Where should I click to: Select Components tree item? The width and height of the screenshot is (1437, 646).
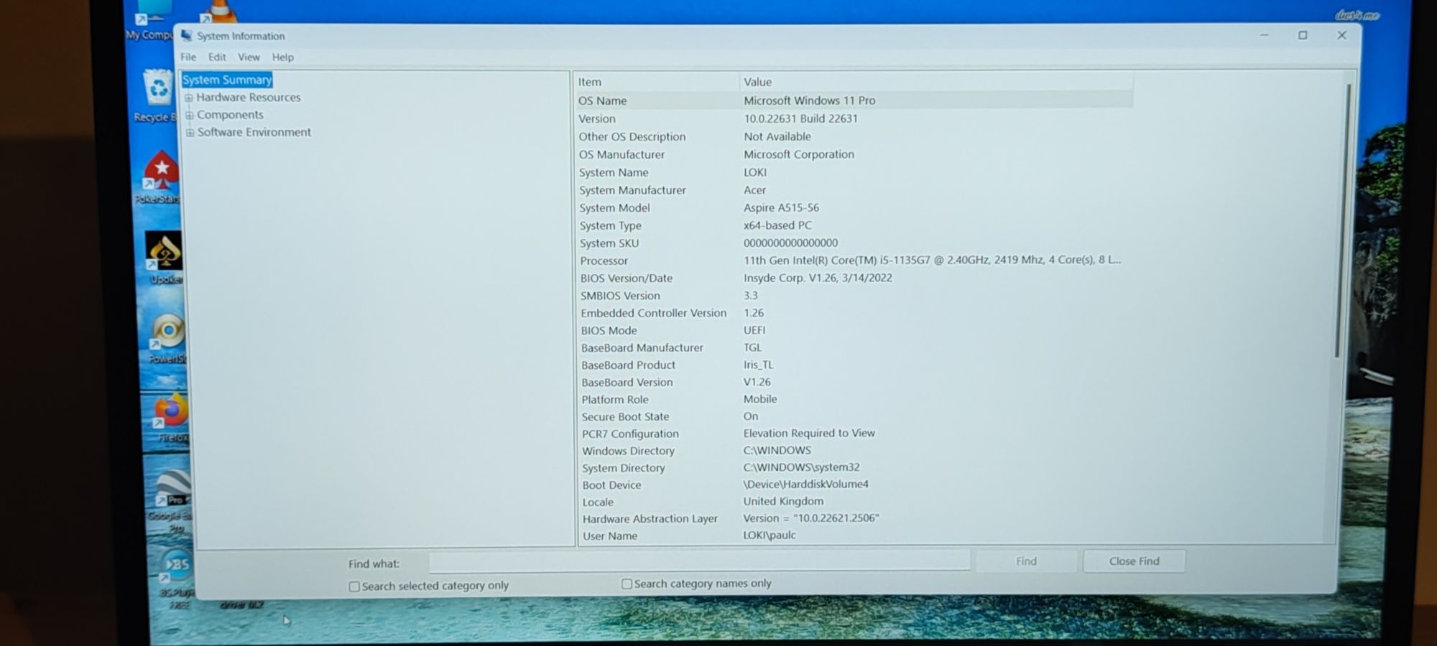pos(230,114)
